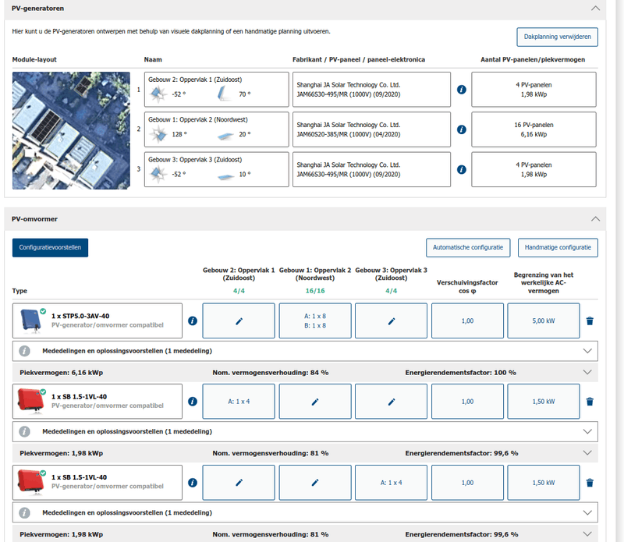Image resolution: width=624 pixels, height=542 pixels.
Task: Select the first SB 1.5-1VL-40 inverter card
Action: [97, 402]
